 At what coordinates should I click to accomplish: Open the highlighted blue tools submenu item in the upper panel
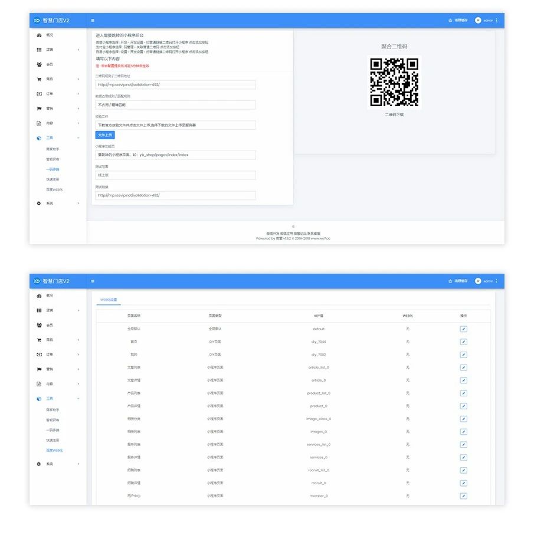pyautogui.click(x=53, y=169)
